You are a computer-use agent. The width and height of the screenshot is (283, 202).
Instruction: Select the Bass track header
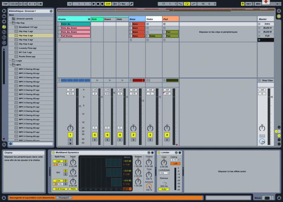click(x=137, y=19)
